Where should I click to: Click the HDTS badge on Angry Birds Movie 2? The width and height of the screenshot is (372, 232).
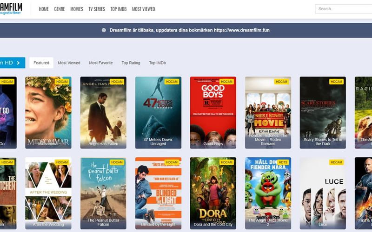pos(283,162)
